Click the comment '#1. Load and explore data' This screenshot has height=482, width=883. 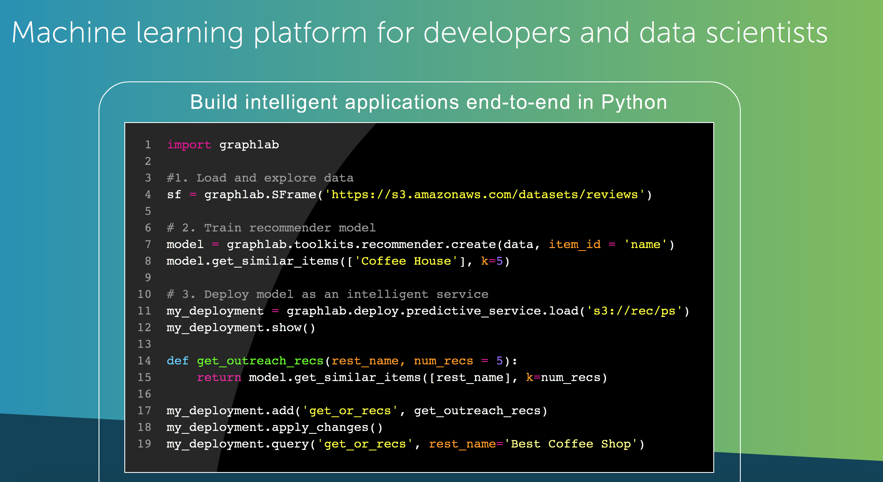tap(260, 178)
